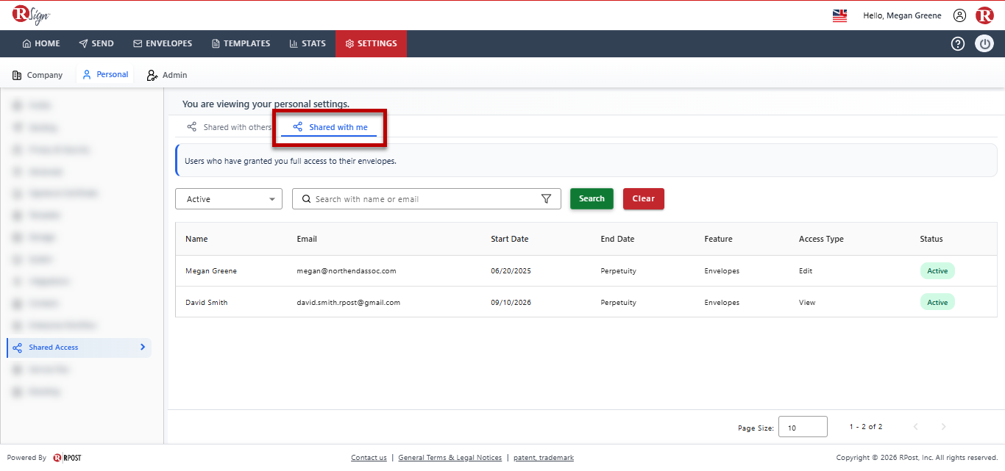This screenshot has height=471, width=1005.
Task: Click the 06/20/2025 start date cell
Action: (x=511, y=271)
